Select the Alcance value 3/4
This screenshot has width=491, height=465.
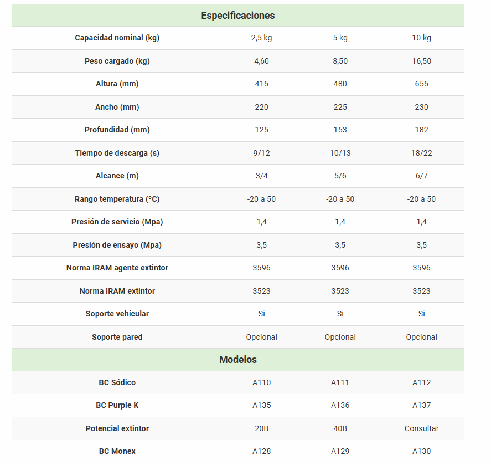point(261,176)
